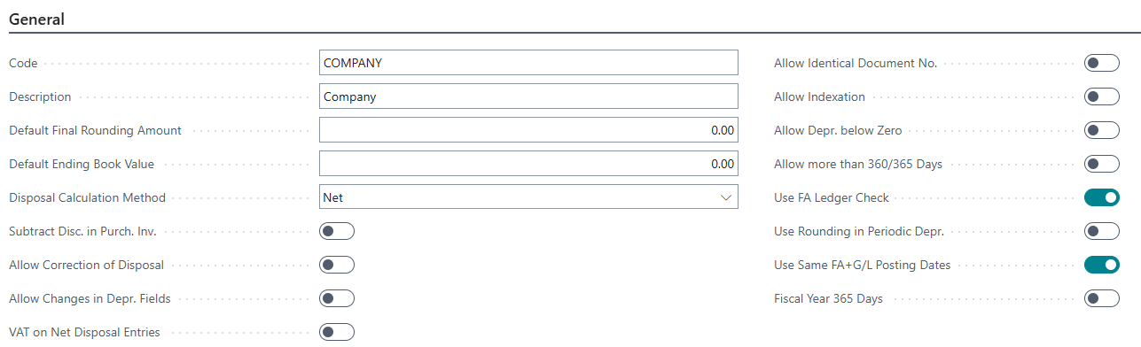
Task: Disable Use Same FA+G/L Posting Dates
Action: tap(1102, 265)
